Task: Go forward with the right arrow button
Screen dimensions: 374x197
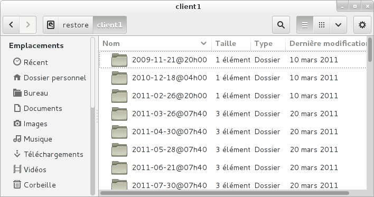Action: pos(28,25)
